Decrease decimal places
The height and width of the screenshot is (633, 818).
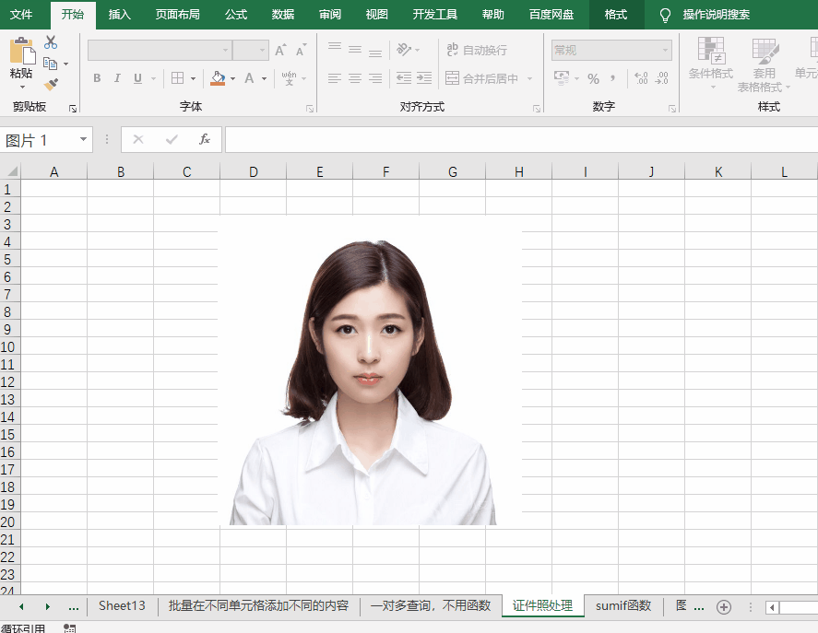[x=661, y=78]
